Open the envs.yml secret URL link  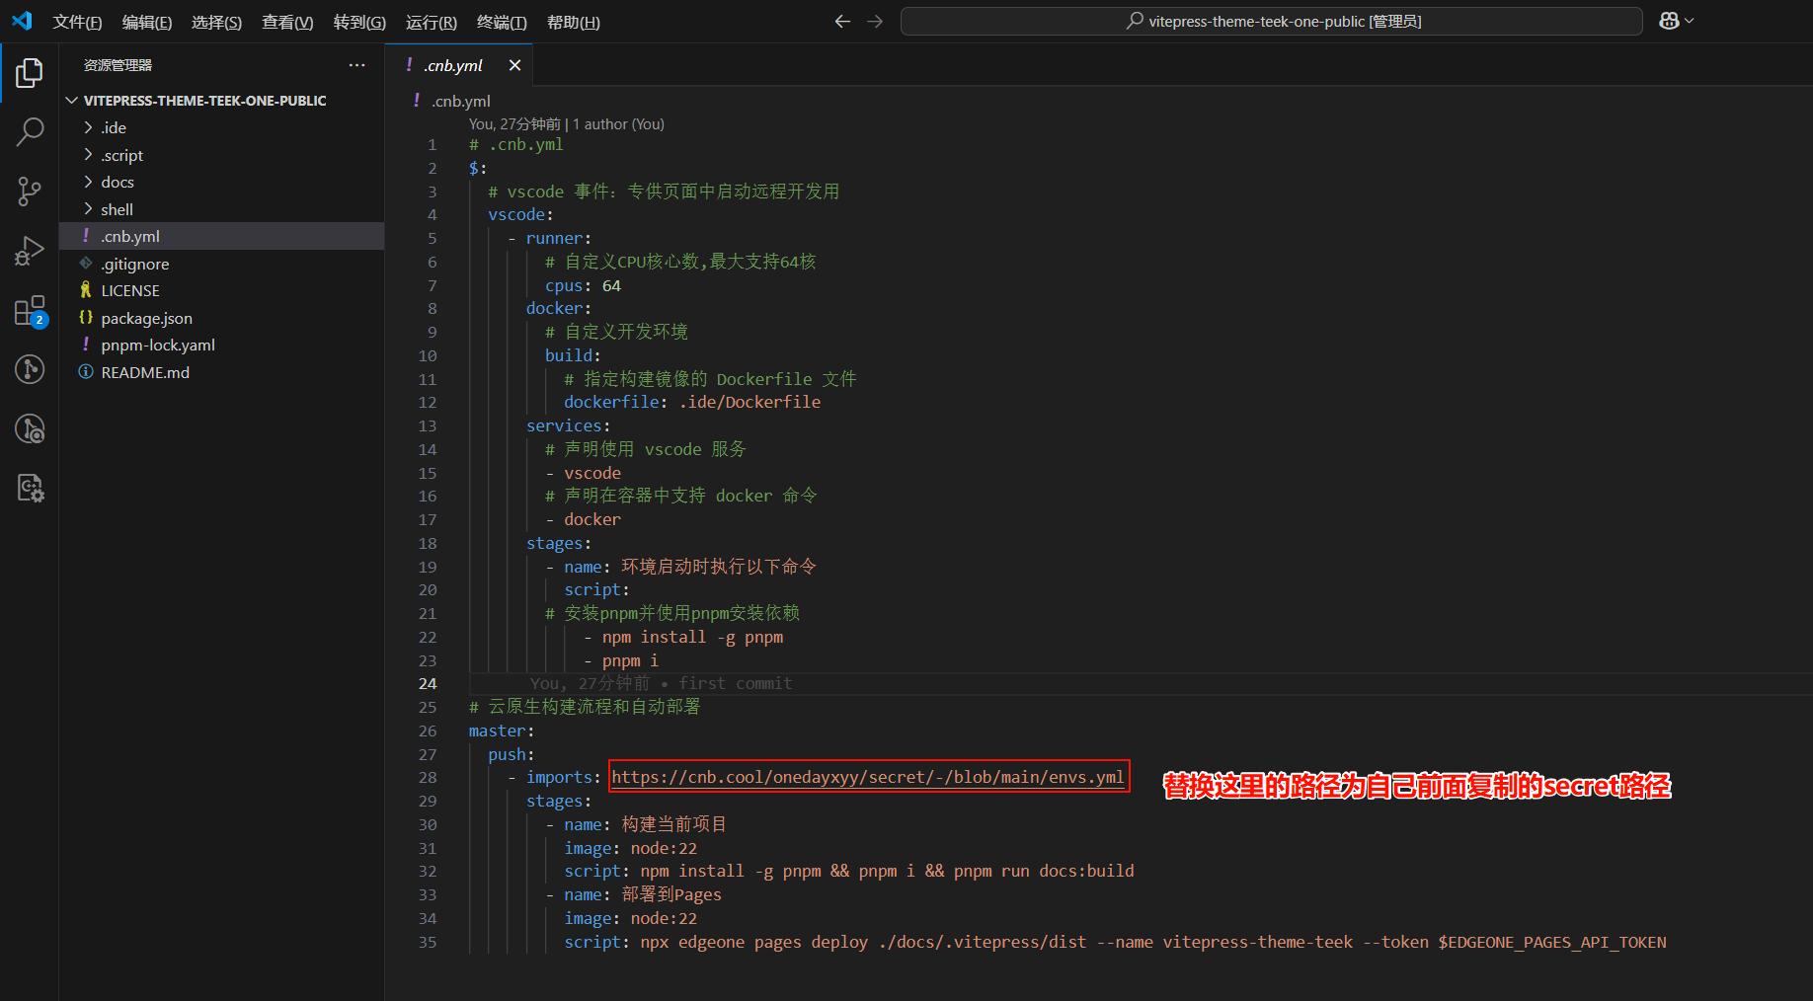coord(868,777)
